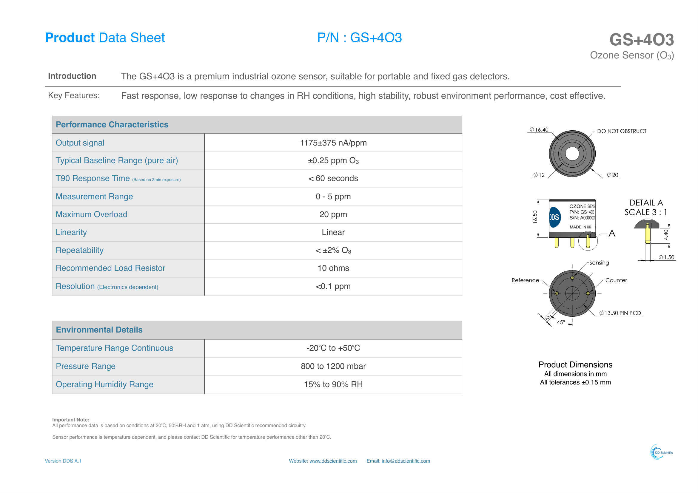Click the 'Product Dimensions' caption
The height and width of the screenshot is (493, 698).
[575, 365]
